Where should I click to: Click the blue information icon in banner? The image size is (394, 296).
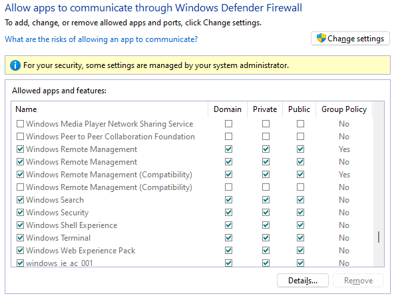click(15, 65)
